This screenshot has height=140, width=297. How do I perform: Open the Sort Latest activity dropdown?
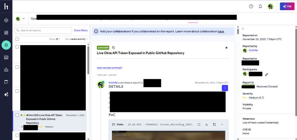(x=76, y=39)
